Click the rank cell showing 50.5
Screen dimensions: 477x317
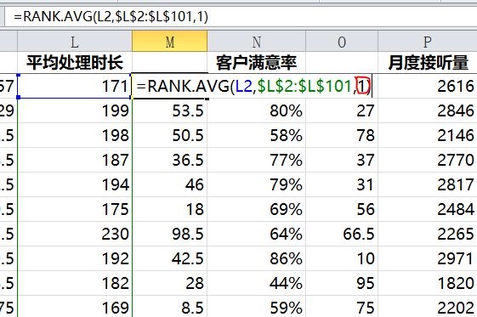pyautogui.click(x=170, y=135)
